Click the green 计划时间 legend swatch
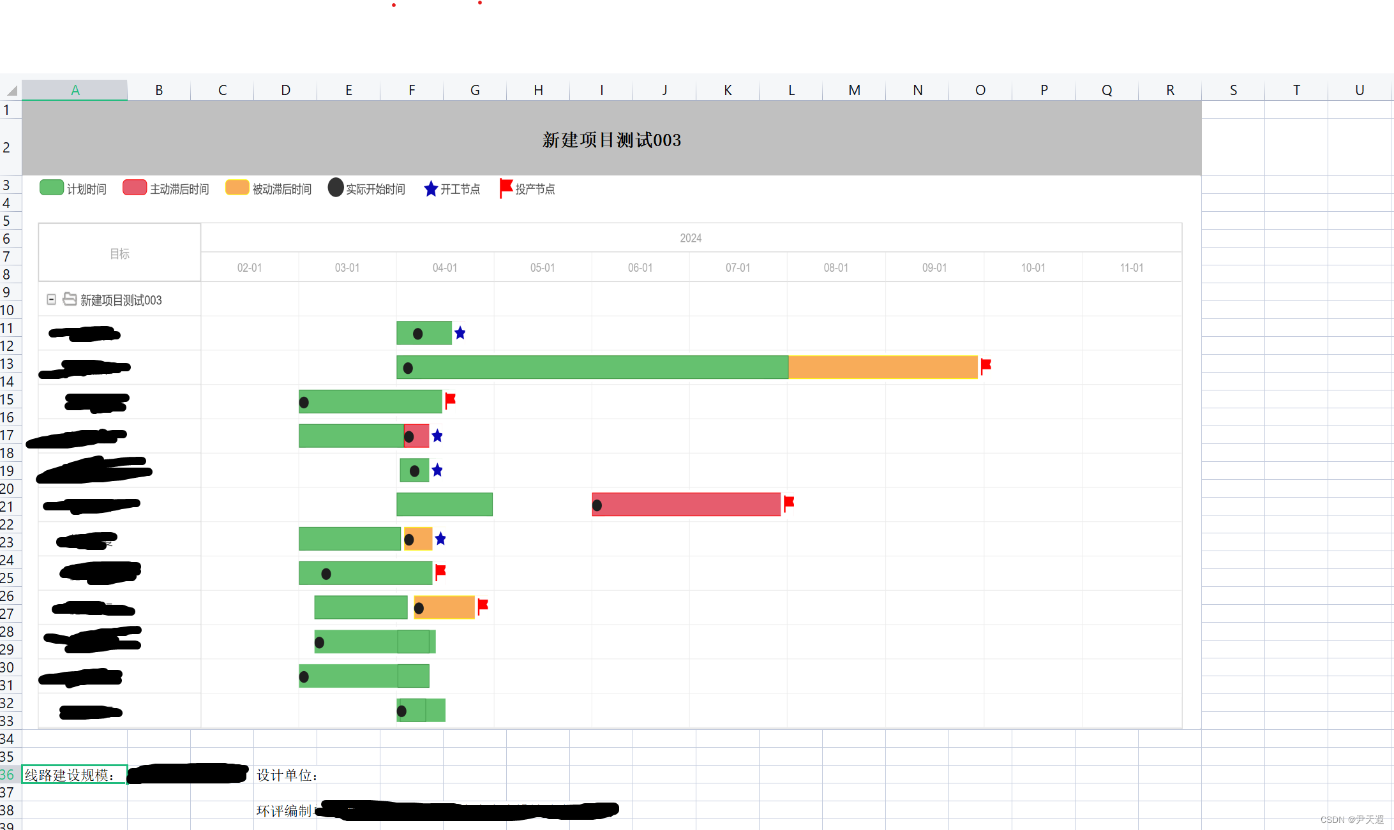The image size is (1394, 830). pyautogui.click(x=51, y=188)
